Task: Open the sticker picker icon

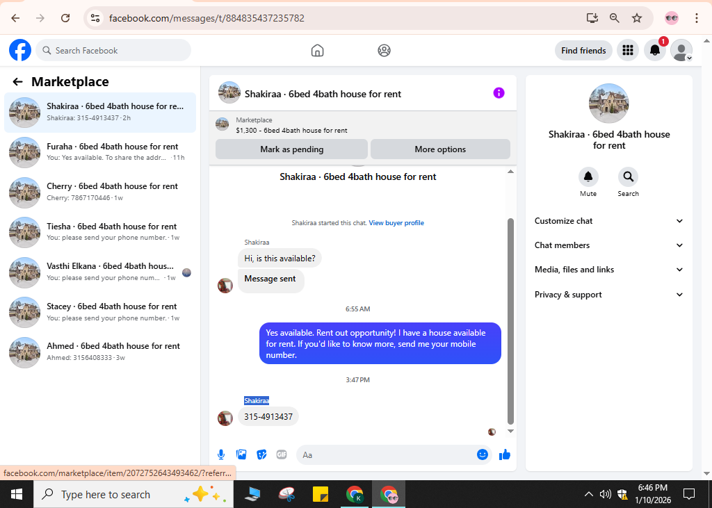Action: tap(261, 454)
